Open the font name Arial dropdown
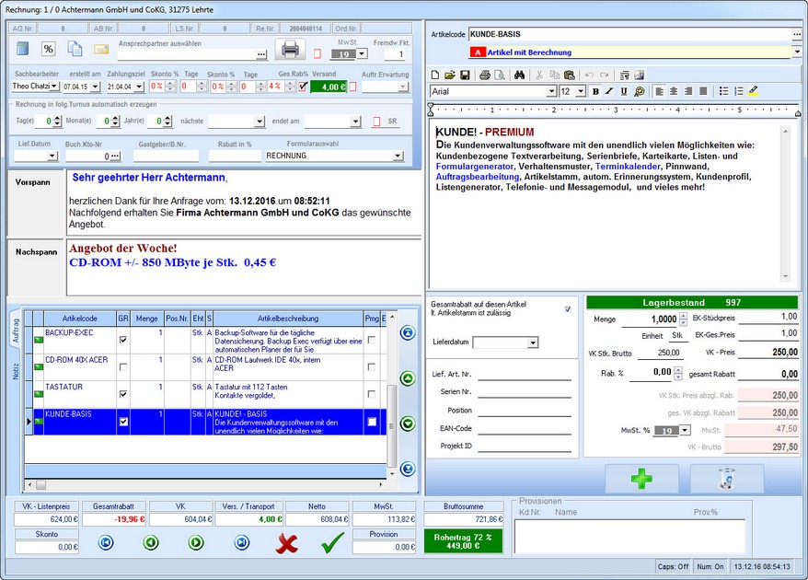This screenshot has width=808, height=580. click(551, 92)
